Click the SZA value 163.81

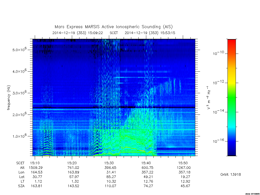37,186
